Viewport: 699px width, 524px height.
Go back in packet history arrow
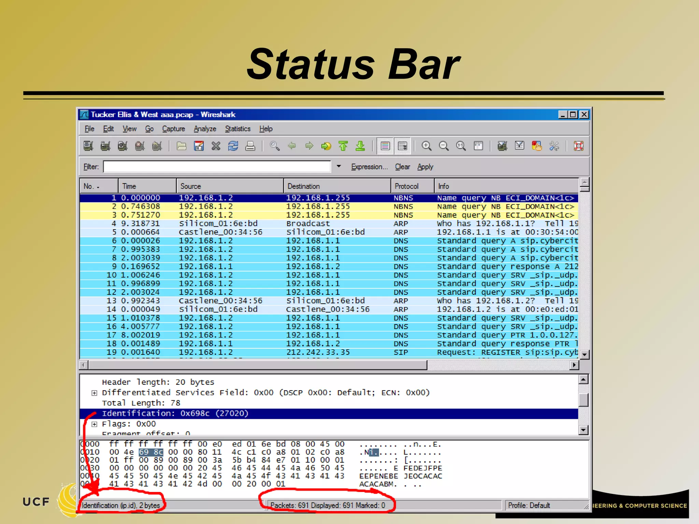(292, 146)
